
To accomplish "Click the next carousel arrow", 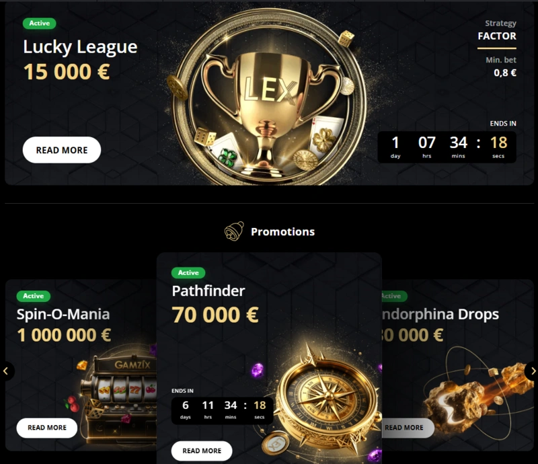I will (x=532, y=371).
